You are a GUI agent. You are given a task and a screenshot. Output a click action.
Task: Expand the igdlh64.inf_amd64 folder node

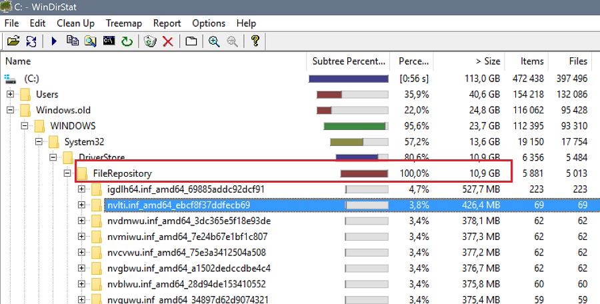[82, 189]
